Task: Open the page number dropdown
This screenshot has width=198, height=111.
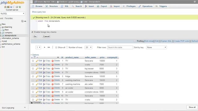Action: [x=38, y=47]
